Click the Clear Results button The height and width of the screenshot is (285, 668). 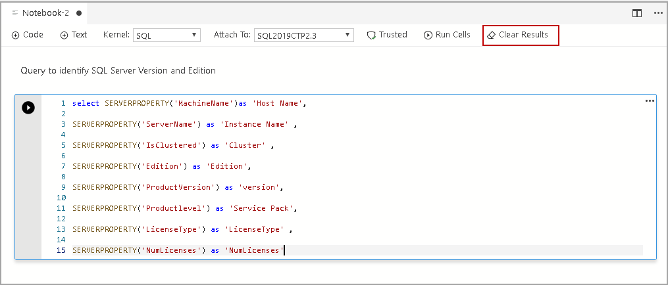521,35
